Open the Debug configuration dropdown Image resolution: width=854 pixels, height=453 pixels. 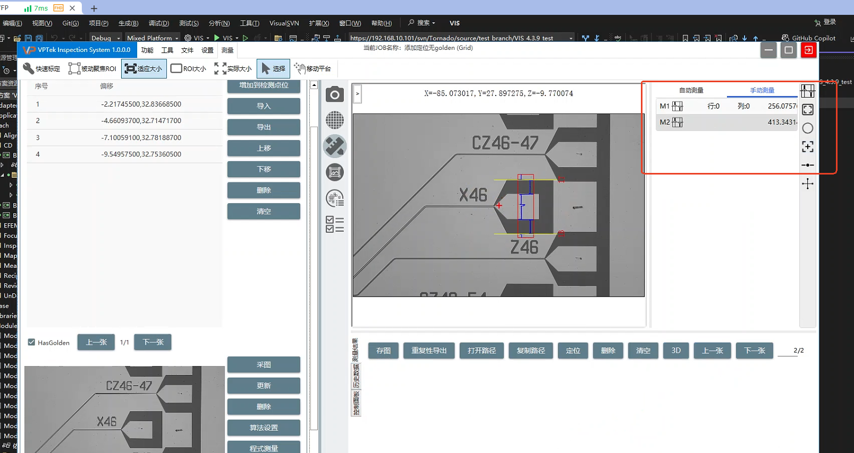[106, 38]
